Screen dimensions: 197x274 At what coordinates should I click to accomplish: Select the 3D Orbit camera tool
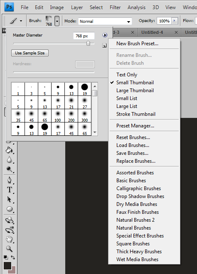coord(10,230)
